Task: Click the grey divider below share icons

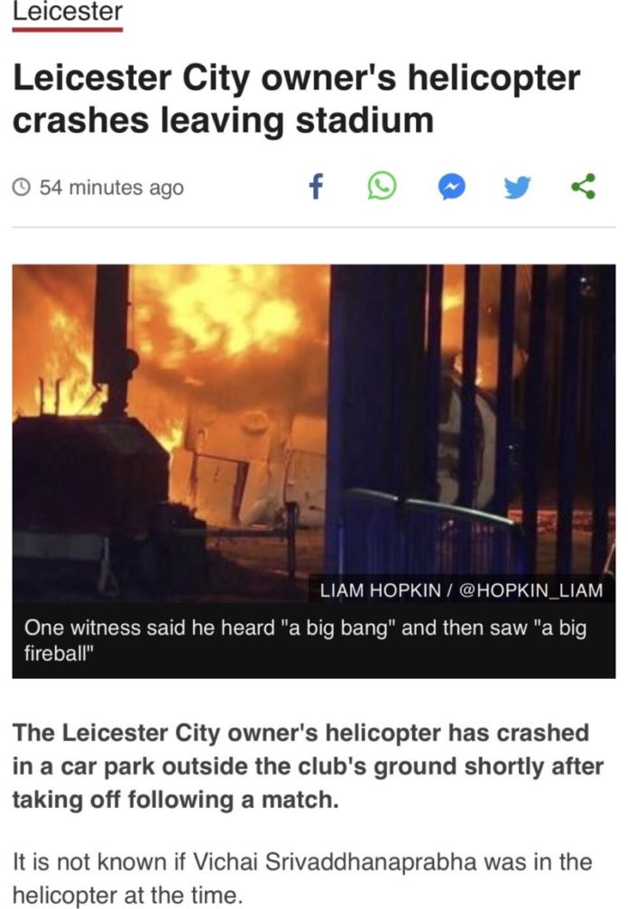Action: (x=313, y=227)
